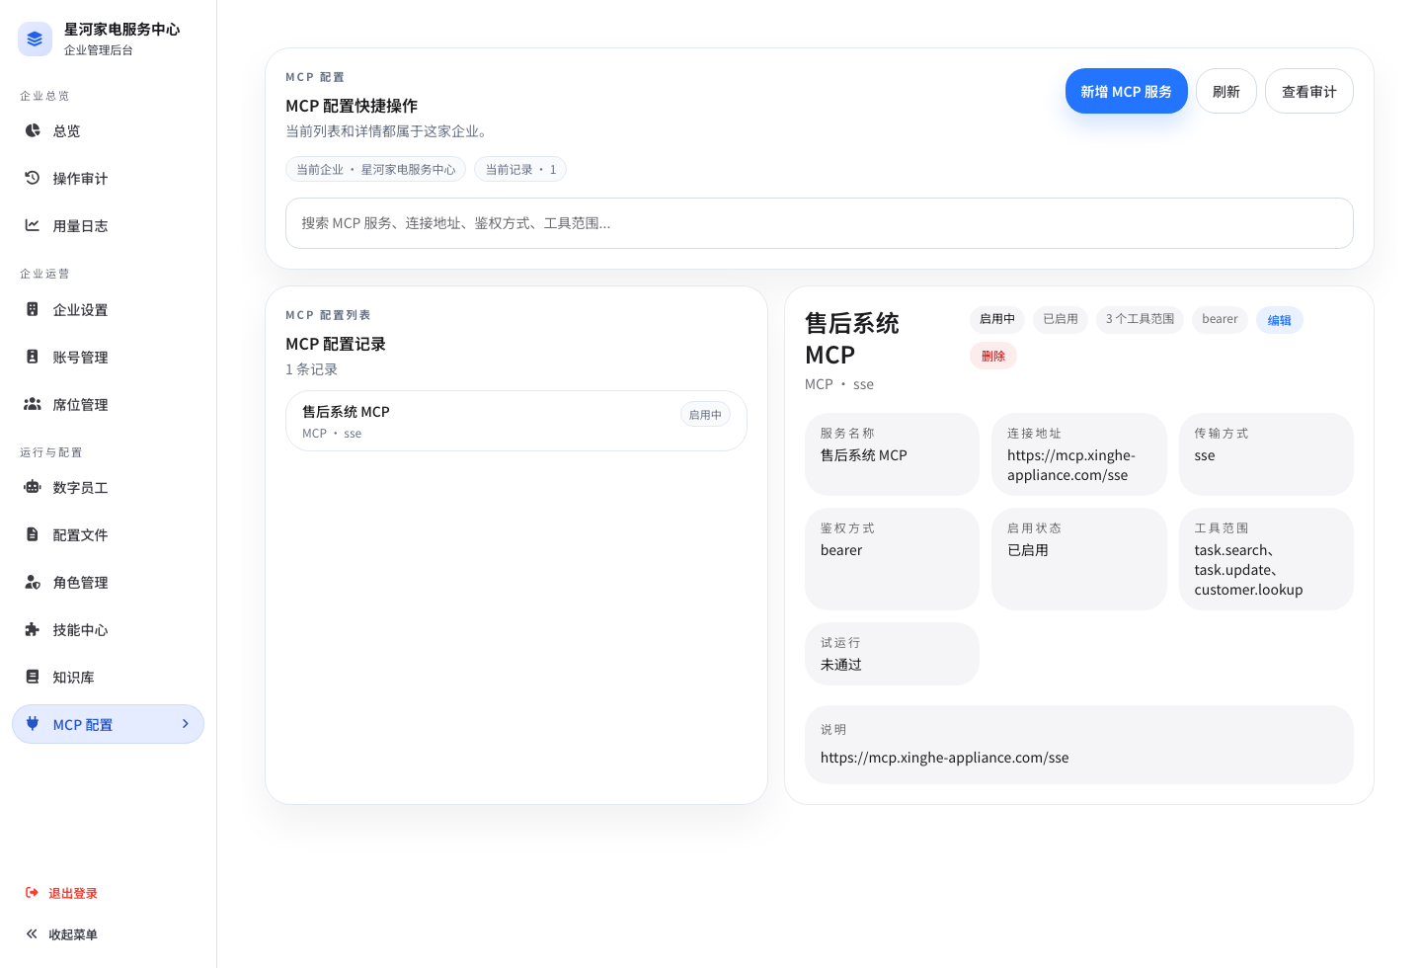The image size is (1422, 968).
Task: Click 收起菜单 text
Action: click(x=73, y=934)
